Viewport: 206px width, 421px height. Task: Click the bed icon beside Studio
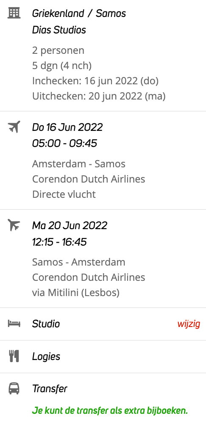click(14, 324)
